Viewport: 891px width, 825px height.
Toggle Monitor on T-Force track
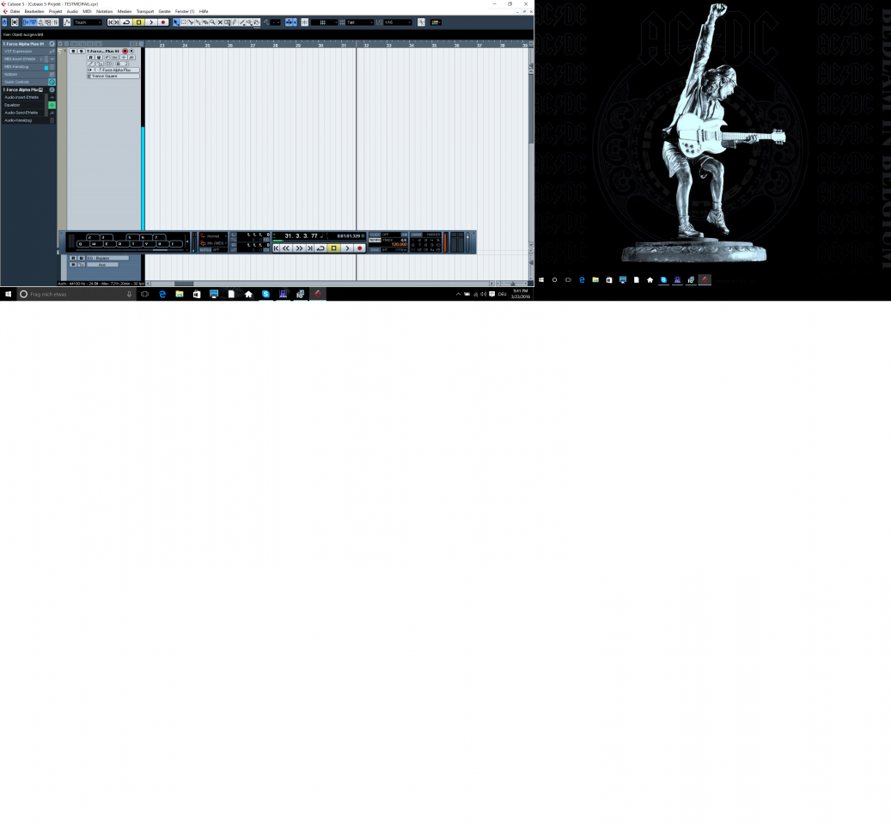[x=131, y=52]
